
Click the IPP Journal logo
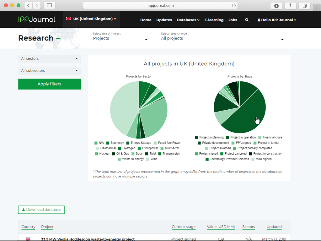pyautogui.click(x=37, y=19)
